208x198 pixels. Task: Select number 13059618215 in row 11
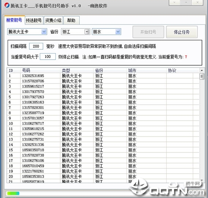[33, 129]
